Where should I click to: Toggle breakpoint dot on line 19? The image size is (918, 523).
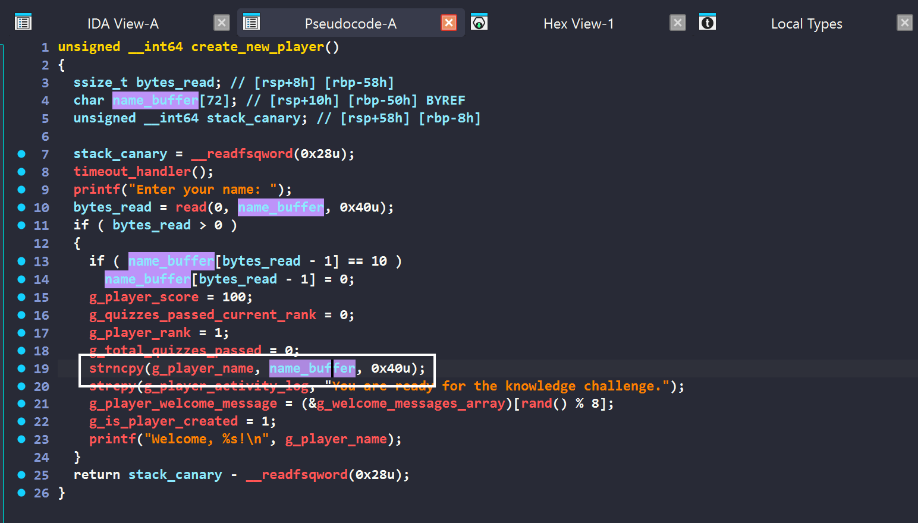21,368
